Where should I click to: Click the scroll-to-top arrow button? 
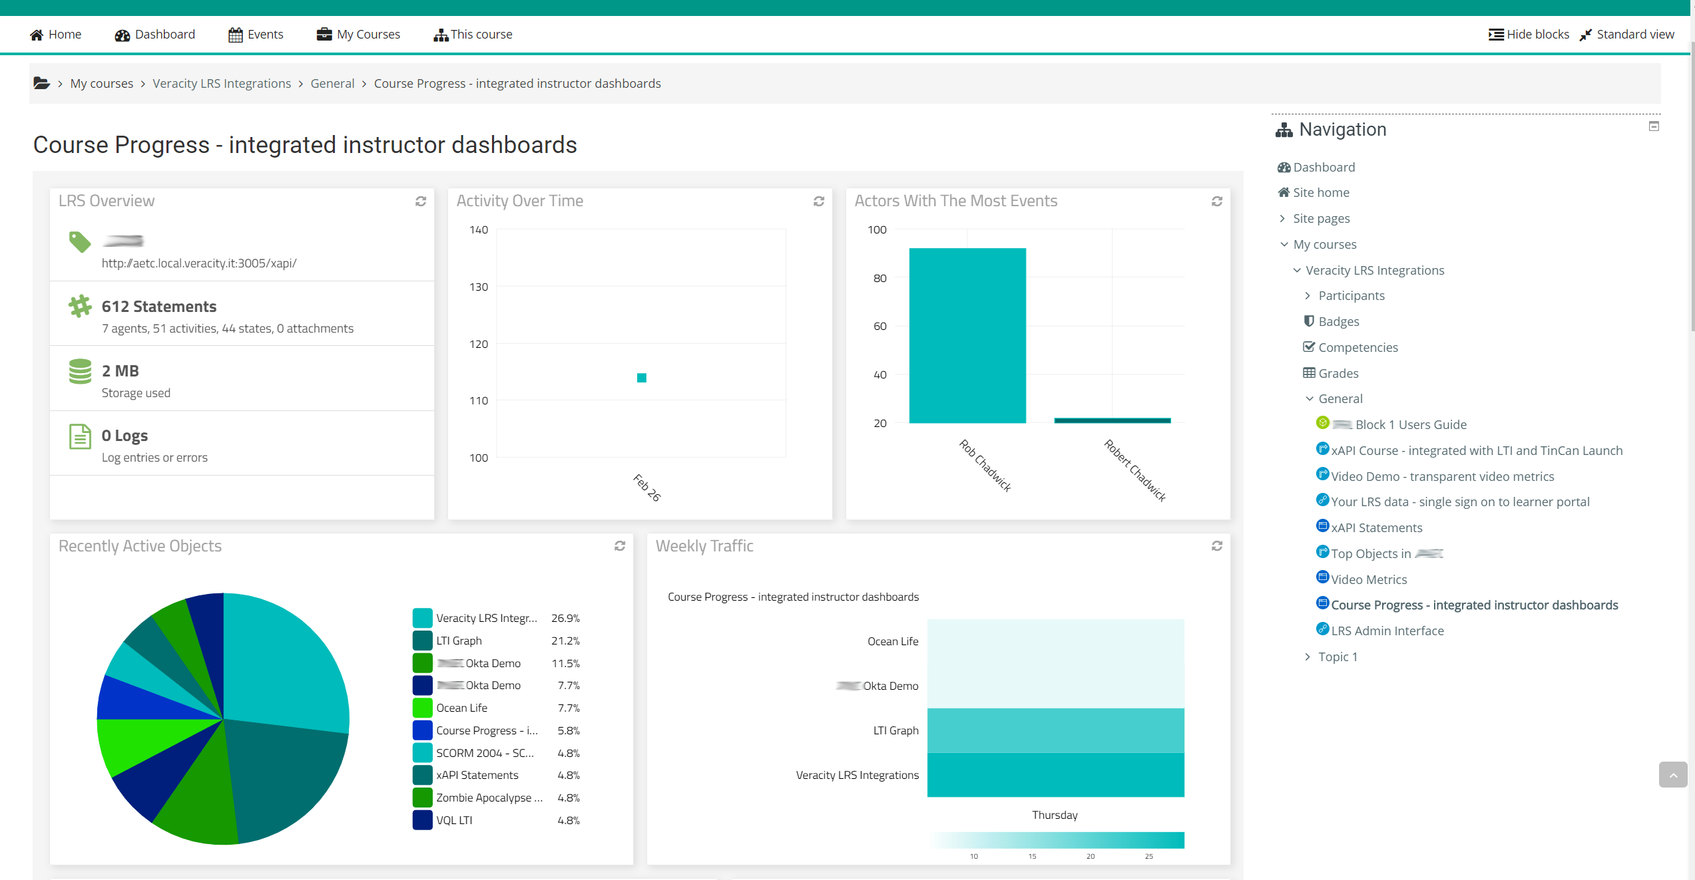click(1673, 775)
